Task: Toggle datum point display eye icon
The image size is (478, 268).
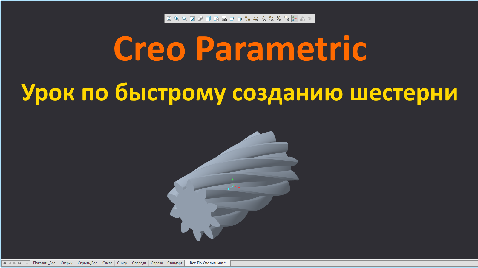Action: pyautogui.click(x=271, y=18)
